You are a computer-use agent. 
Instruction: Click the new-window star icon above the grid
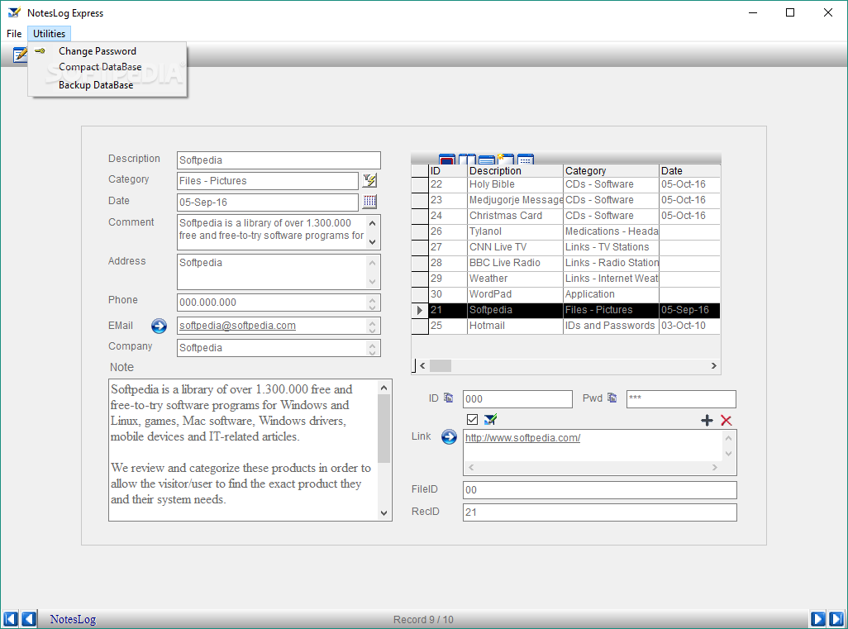506,159
